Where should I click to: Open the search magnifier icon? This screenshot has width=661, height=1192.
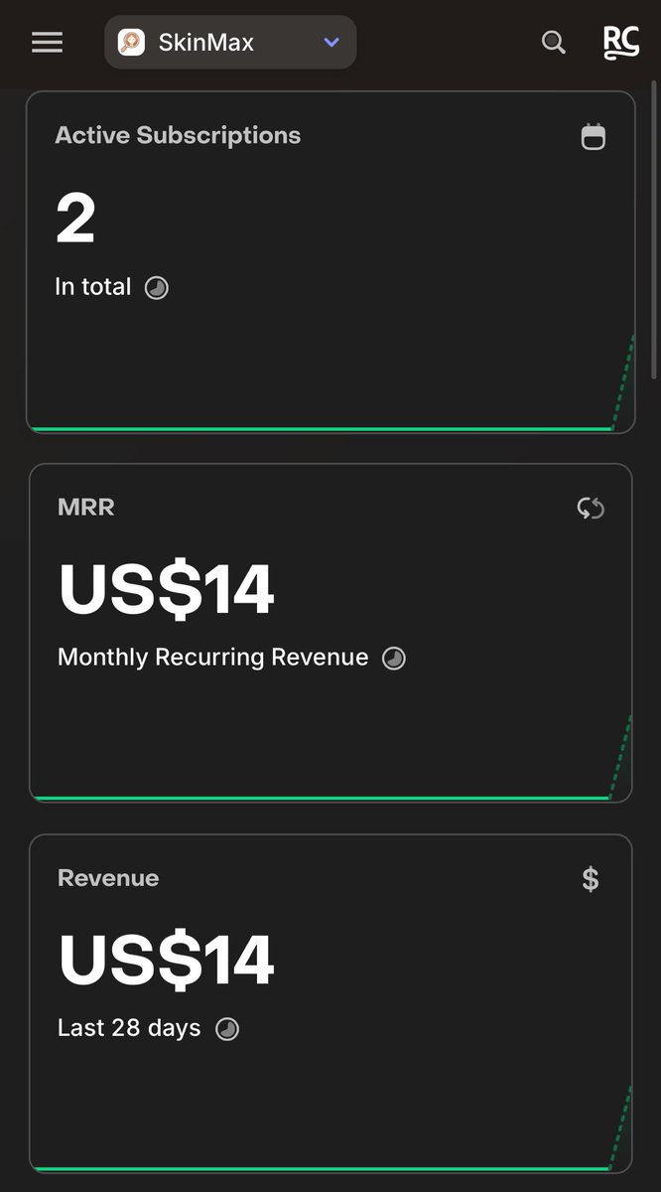point(553,43)
